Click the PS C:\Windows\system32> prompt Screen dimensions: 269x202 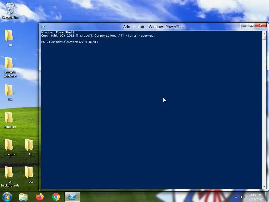[x=62, y=42]
